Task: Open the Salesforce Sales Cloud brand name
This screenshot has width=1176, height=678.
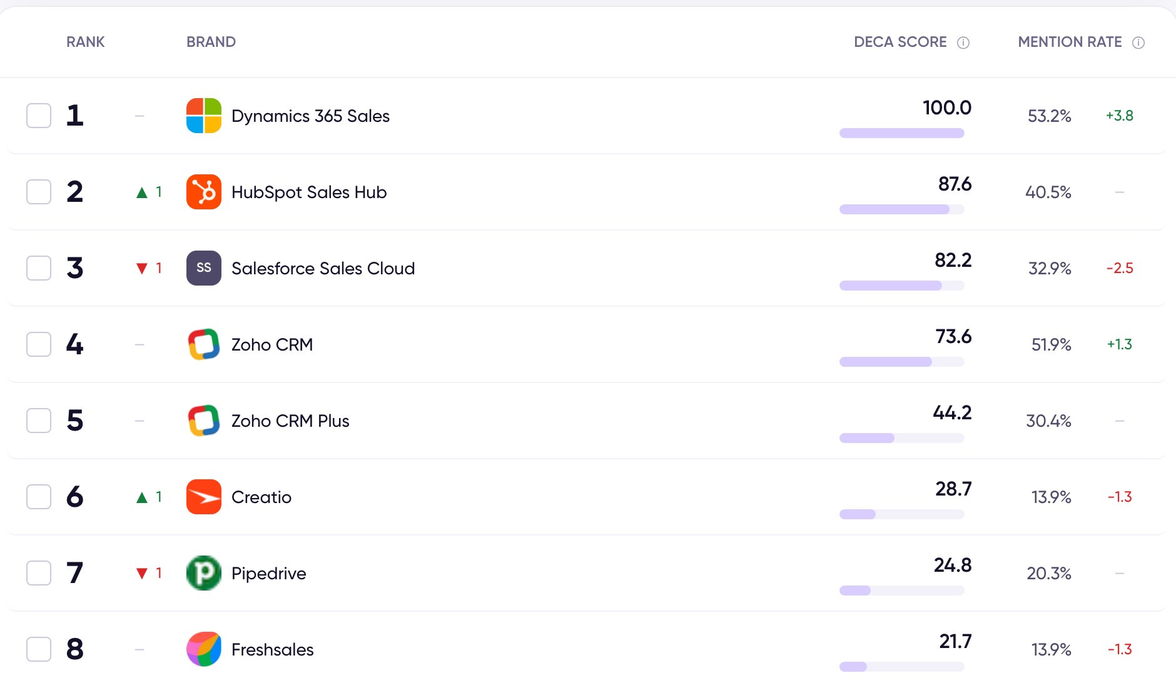Action: [323, 269]
